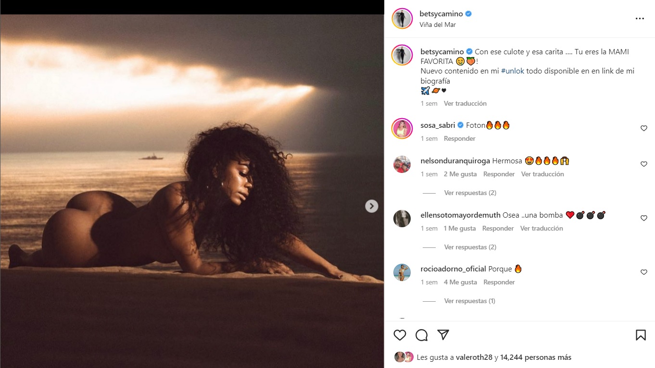Expand replies under nelsonduranquiroga's comment
This screenshot has width=655, height=368.
coord(470,193)
